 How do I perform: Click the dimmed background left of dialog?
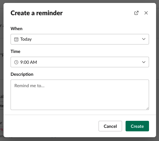pos(2,71)
